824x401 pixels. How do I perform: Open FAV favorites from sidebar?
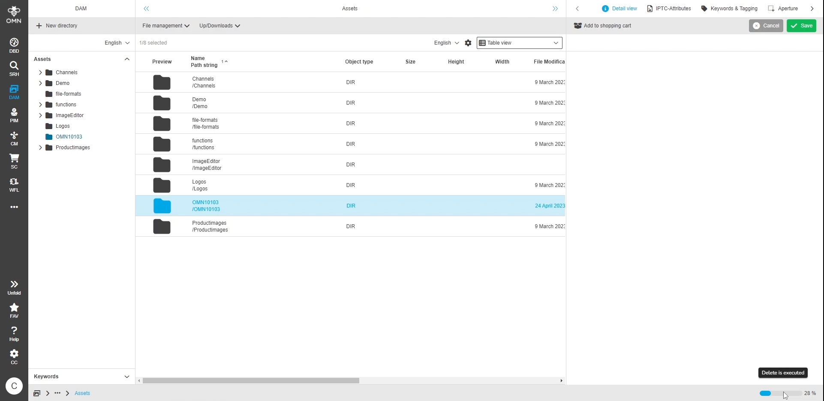pyautogui.click(x=14, y=311)
